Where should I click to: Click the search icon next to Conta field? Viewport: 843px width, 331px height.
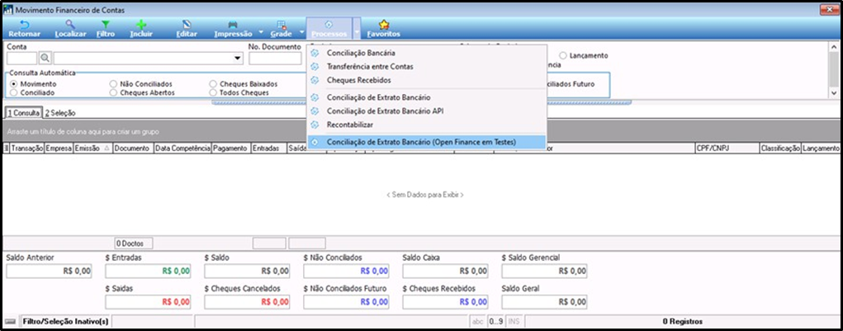[x=45, y=58]
